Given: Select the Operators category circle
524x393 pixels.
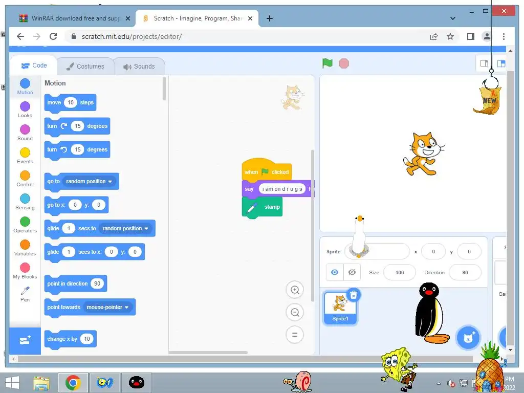Looking at the screenshot, I should (x=25, y=222).
